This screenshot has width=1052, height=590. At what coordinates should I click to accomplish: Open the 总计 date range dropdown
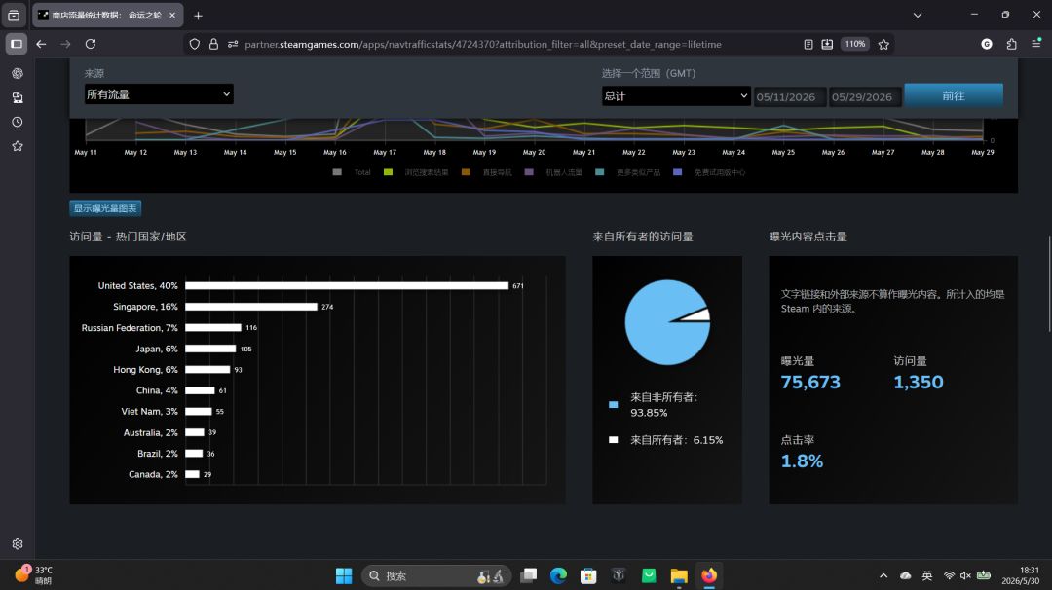click(x=676, y=95)
